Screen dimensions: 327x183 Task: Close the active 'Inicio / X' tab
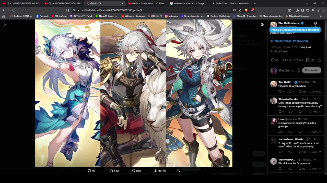coord(123,3)
